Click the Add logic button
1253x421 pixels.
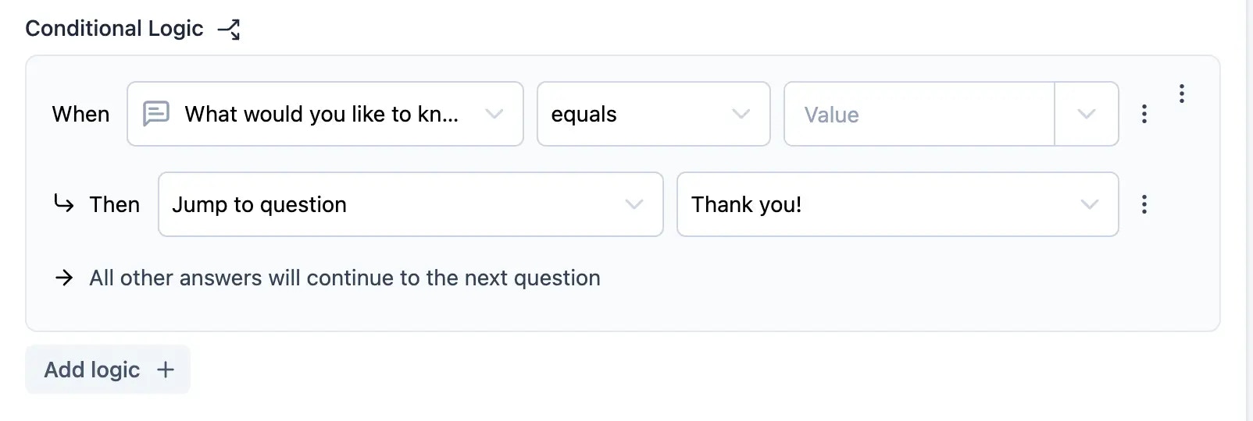click(x=108, y=370)
